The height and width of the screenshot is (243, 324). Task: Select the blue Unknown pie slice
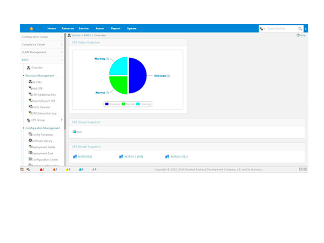point(137,76)
